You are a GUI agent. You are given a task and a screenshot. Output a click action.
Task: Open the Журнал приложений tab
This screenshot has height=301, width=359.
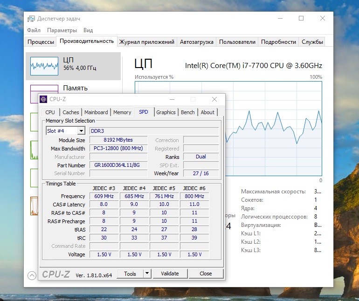click(147, 42)
